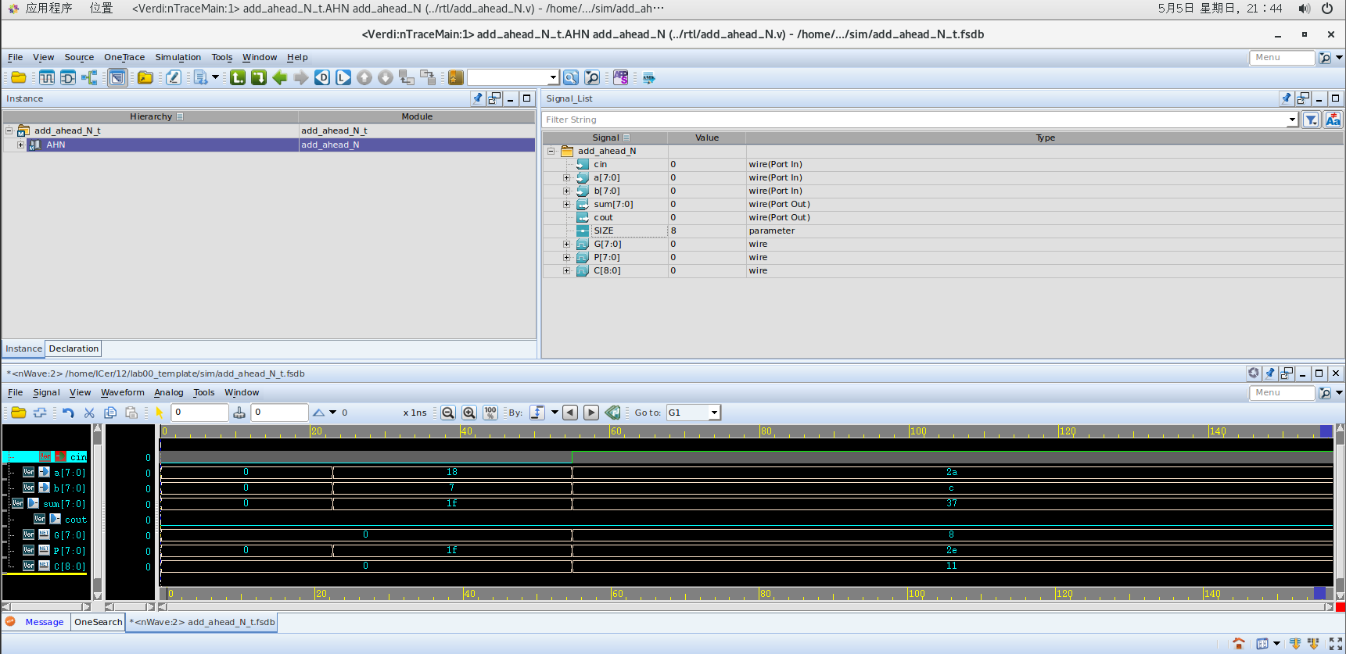
Task: Click the signal pane vertical scrollbar
Action: click(98, 512)
